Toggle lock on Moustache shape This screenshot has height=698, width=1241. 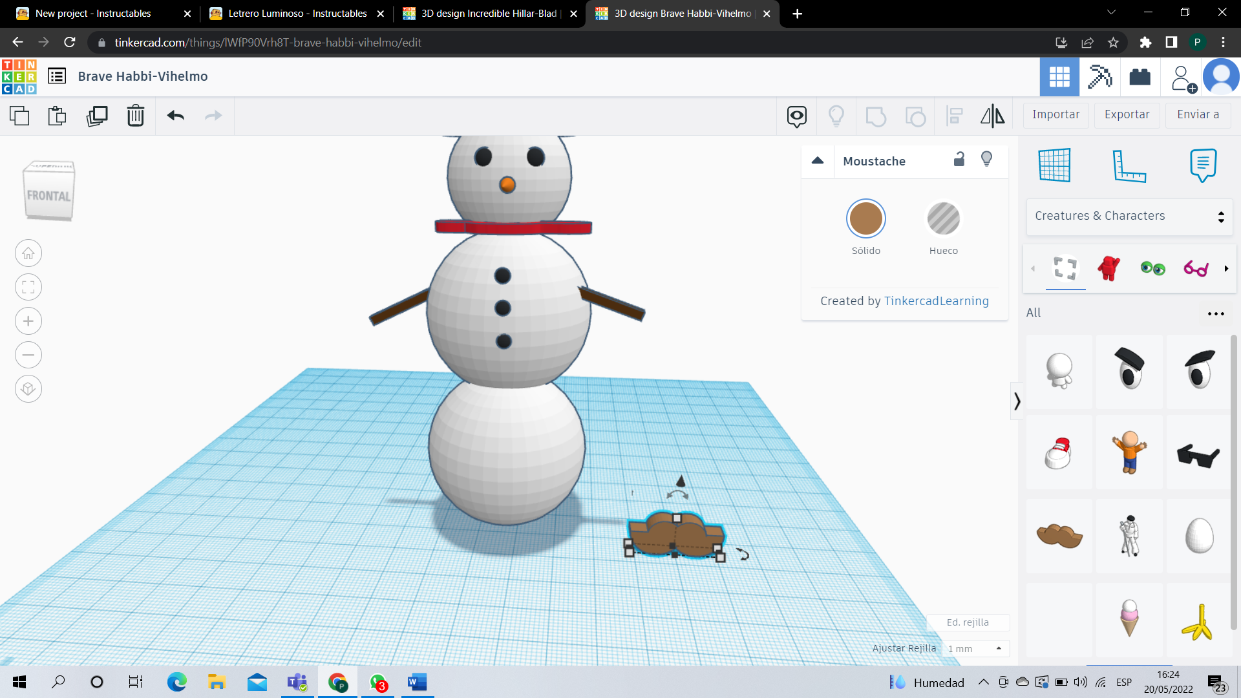coord(959,160)
